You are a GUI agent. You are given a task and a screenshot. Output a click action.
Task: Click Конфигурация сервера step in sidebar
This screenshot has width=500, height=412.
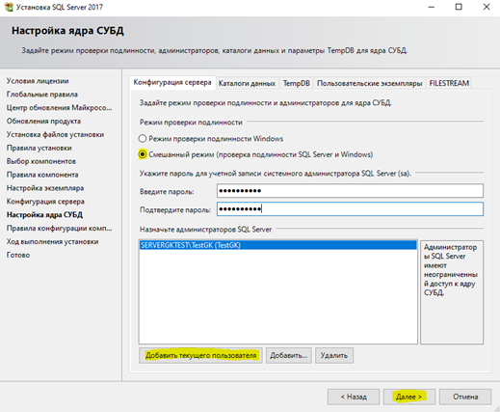[x=45, y=202]
